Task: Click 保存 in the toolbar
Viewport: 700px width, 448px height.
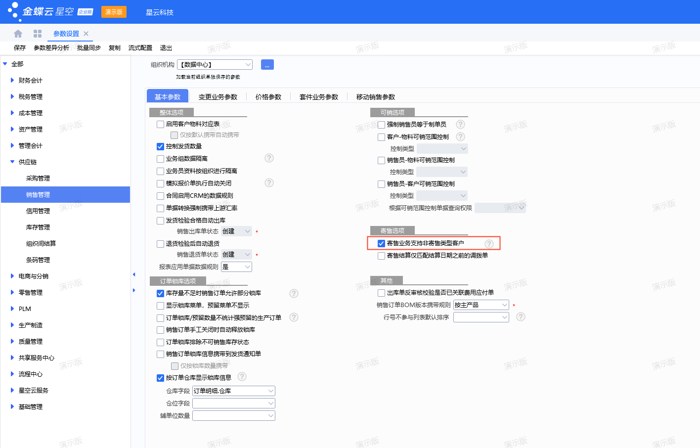Action: 20,48
